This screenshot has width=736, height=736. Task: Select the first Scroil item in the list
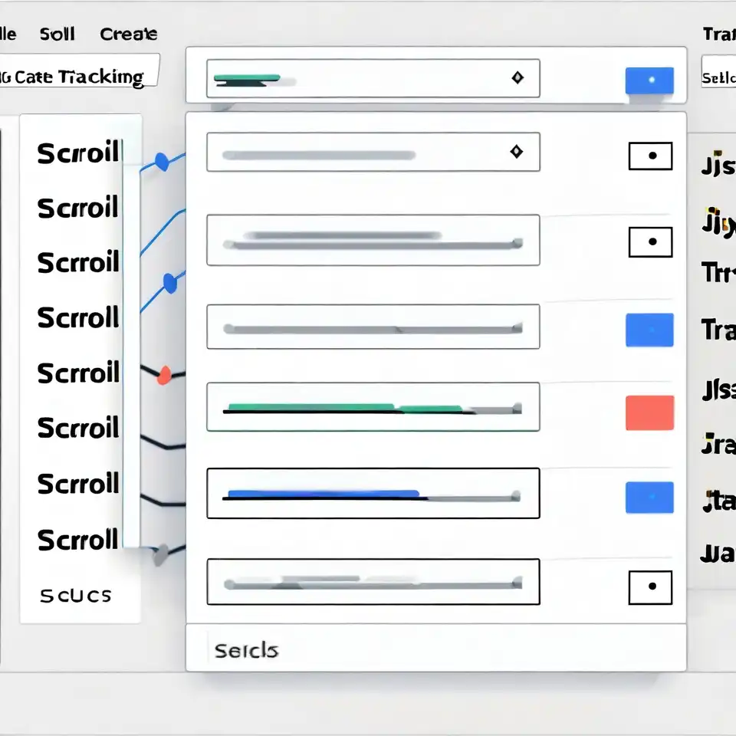77,153
